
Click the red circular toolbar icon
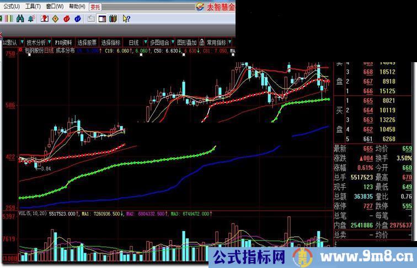point(66,19)
